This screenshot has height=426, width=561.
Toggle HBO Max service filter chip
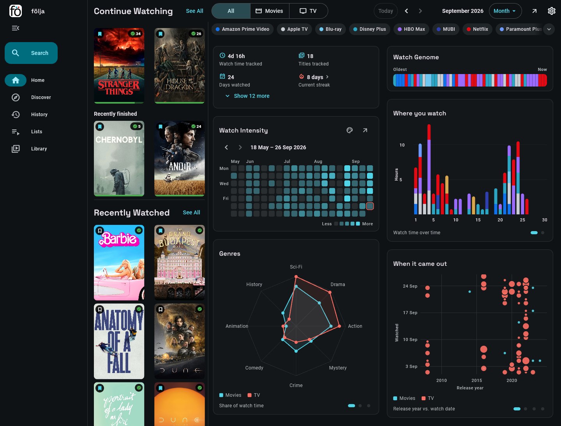tap(411, 29)
